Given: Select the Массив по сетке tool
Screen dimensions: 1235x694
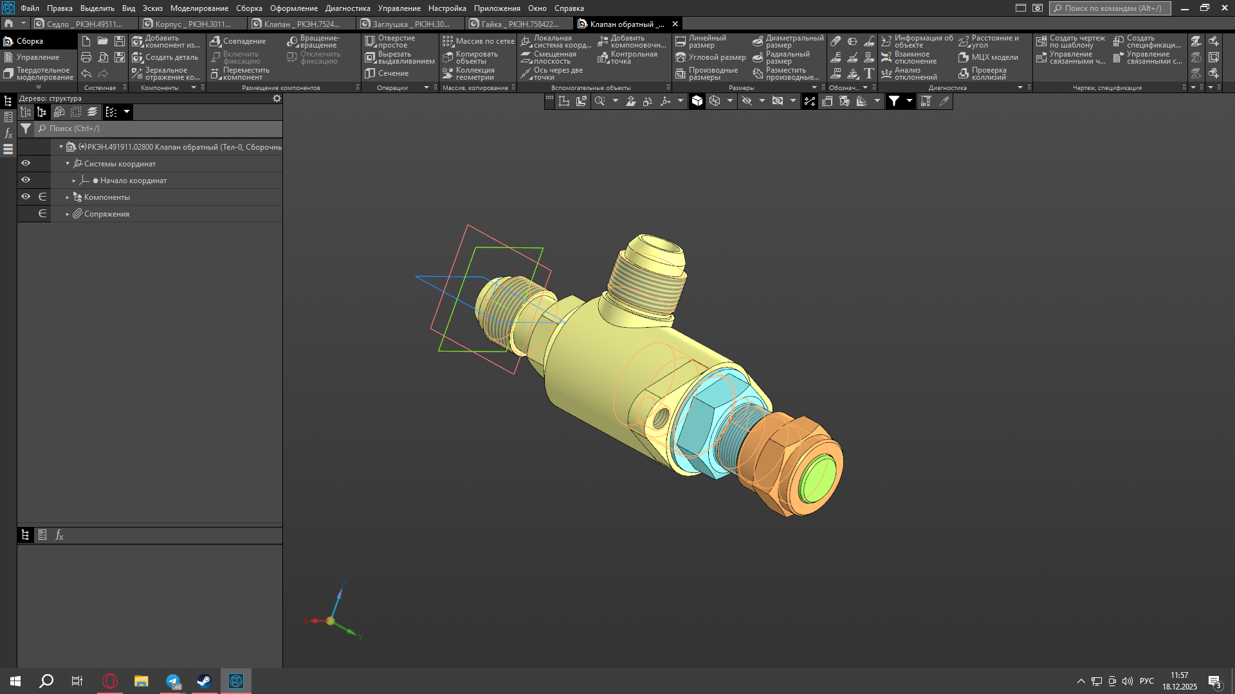Looking at the screenshot, I should point(479,41).
